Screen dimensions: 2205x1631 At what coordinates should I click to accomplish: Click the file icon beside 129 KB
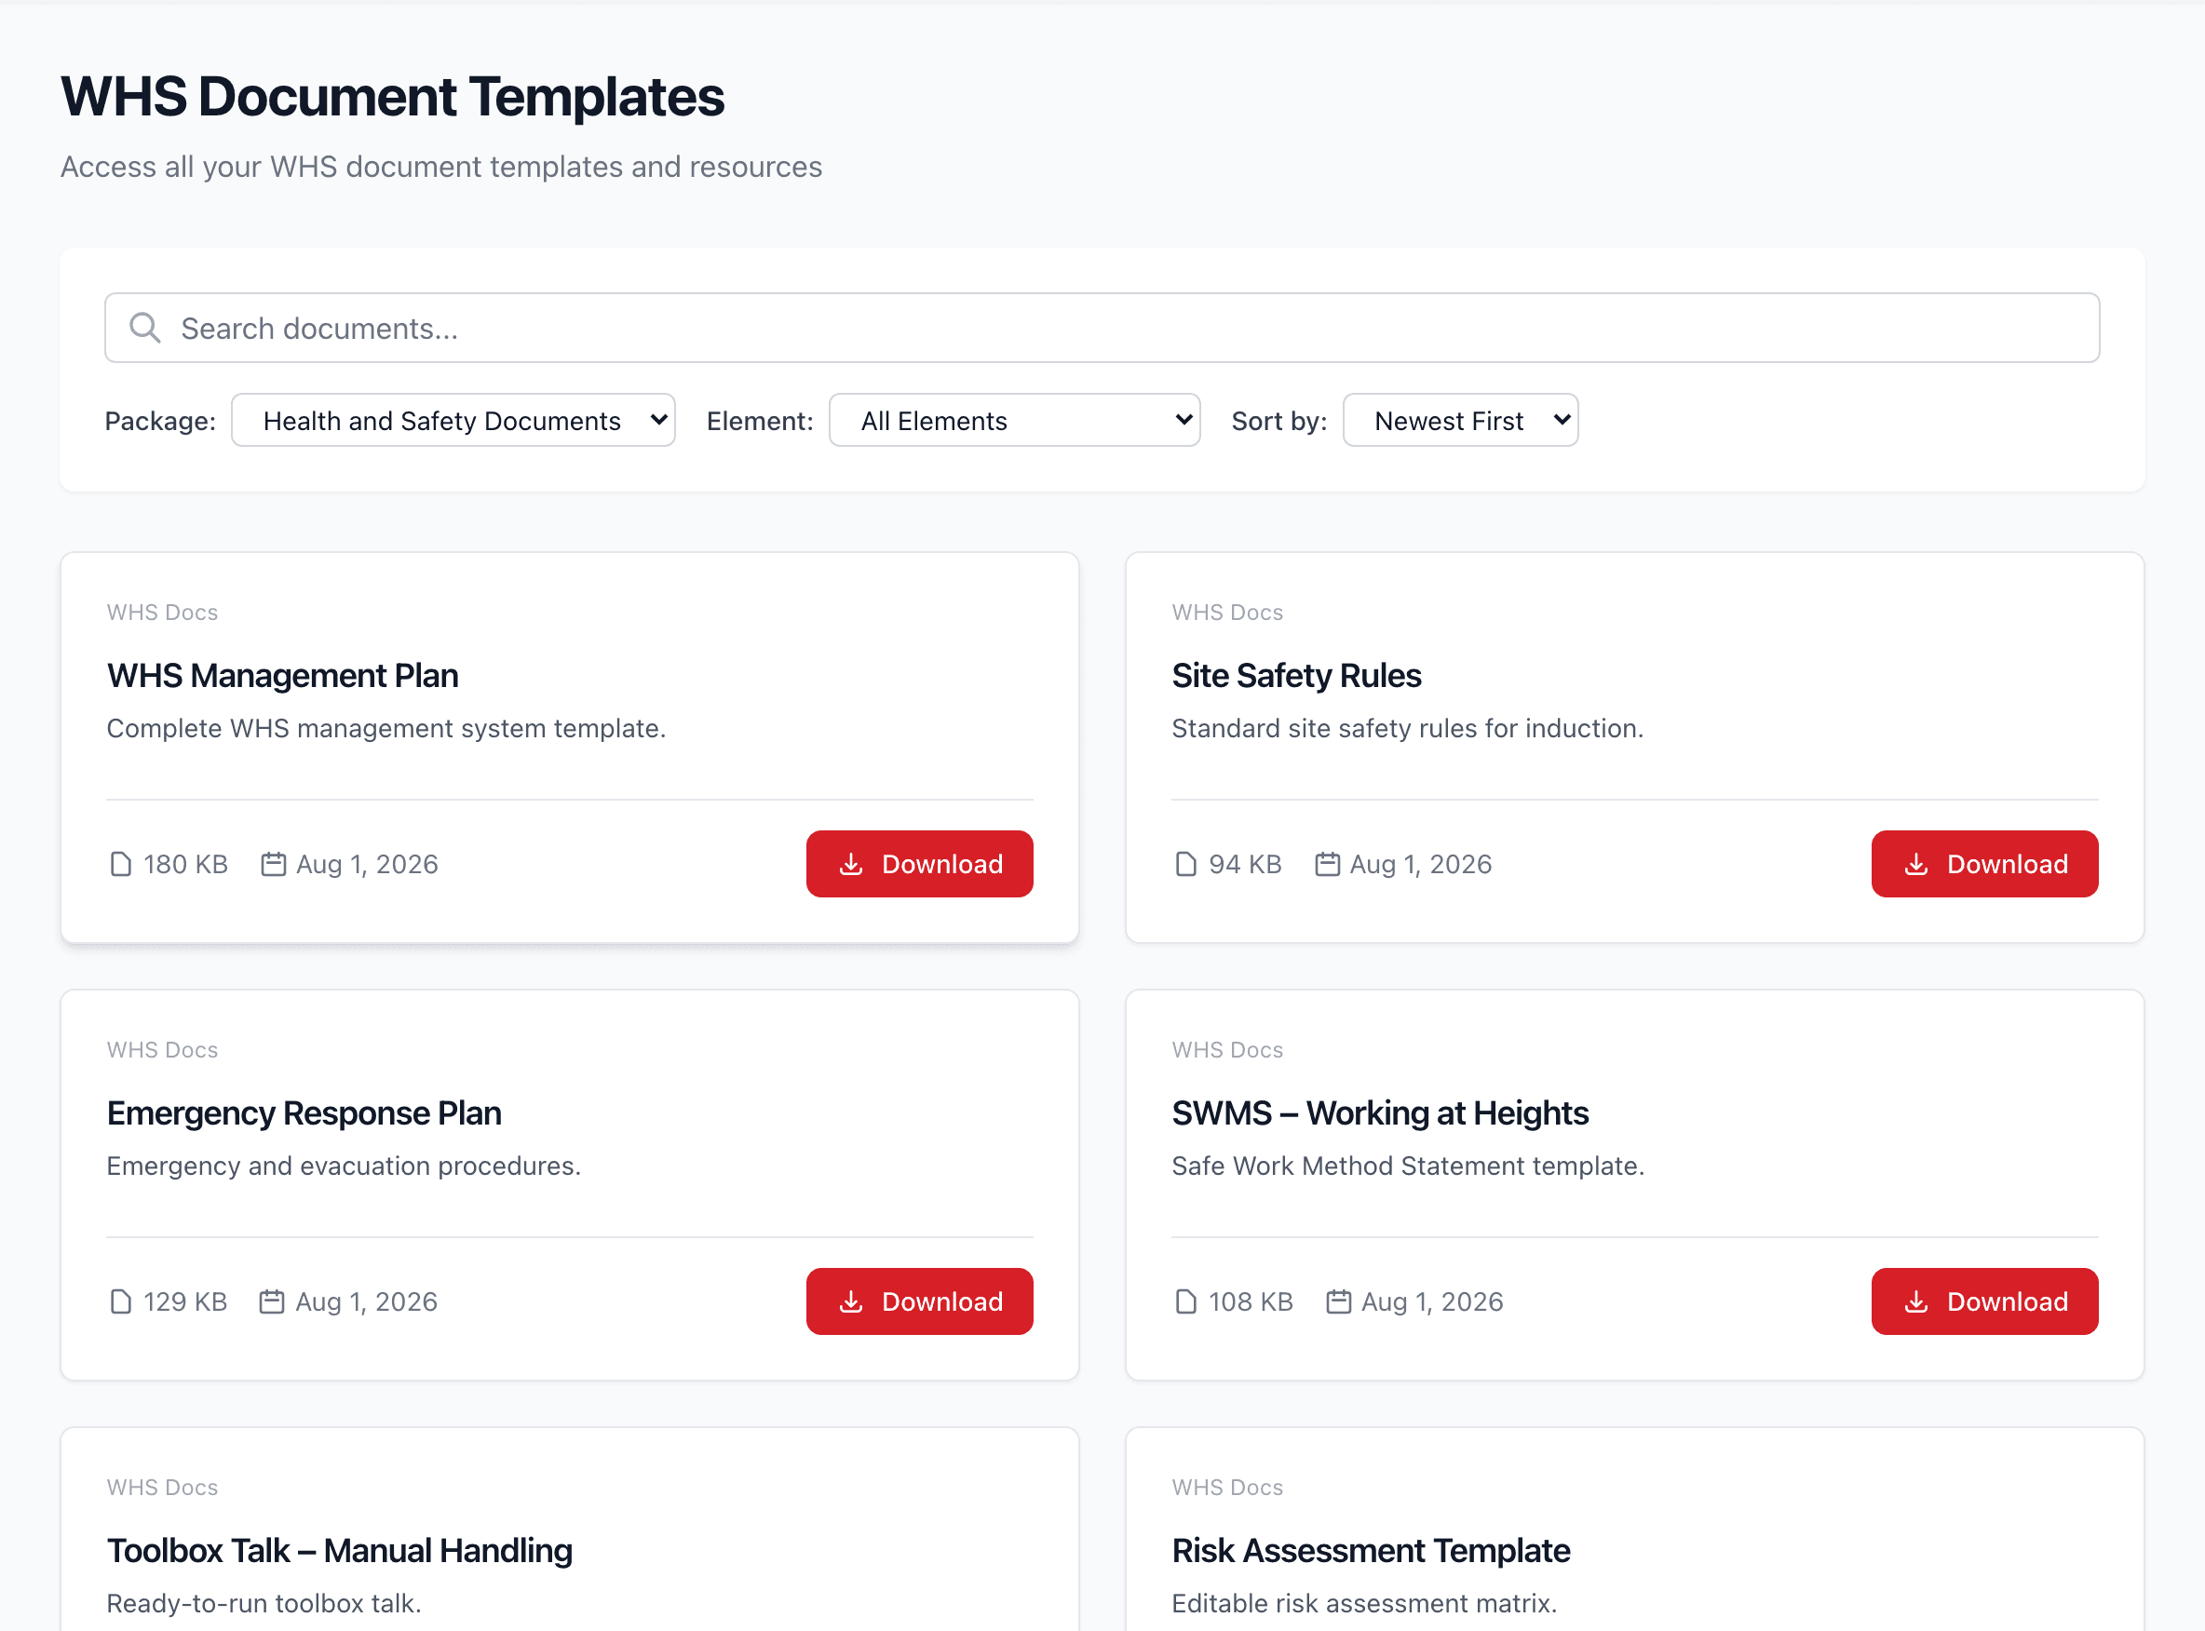point(120,1301)
